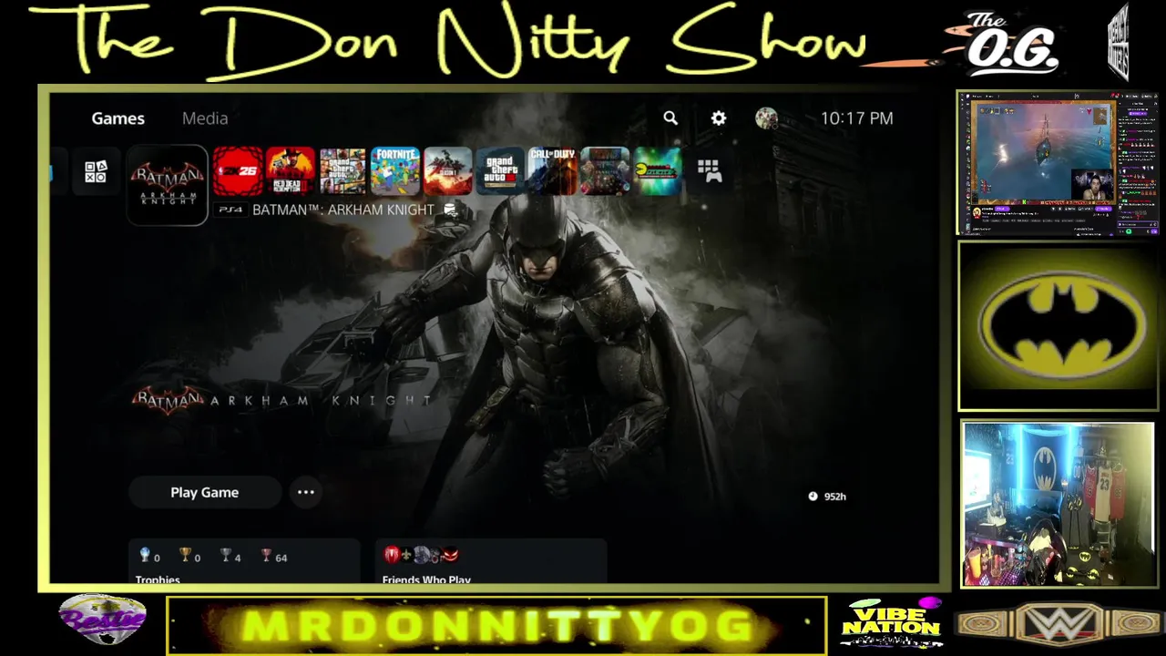Select the Fortnite game tile
Image resolution: width=1166 pixels, height=656 pixels.
tap(395, 171)
